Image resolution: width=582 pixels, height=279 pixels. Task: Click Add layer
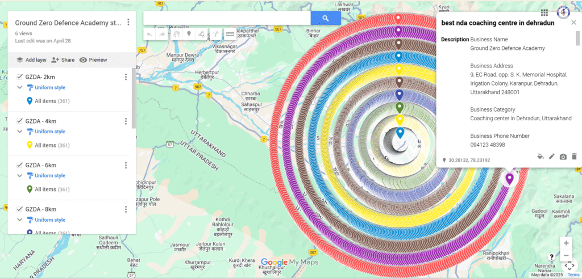[x=31, y=60]
